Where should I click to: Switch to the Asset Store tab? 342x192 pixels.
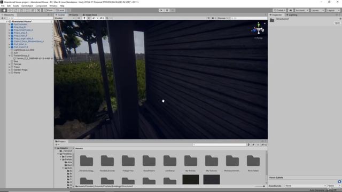pos(90,15)
